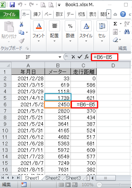Open the フォント font group button
This screenshot has width=132, height=188.
pyautogui.click(x=38, y=32)
